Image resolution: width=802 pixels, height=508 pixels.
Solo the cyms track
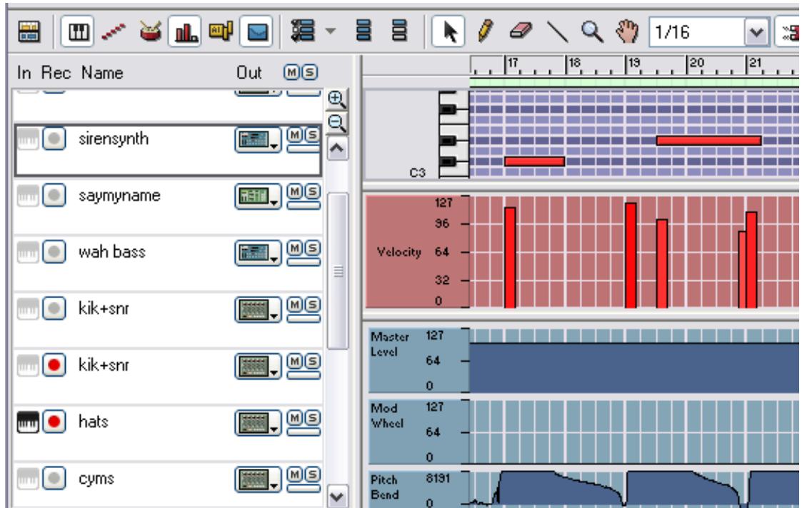pos(313,474)
